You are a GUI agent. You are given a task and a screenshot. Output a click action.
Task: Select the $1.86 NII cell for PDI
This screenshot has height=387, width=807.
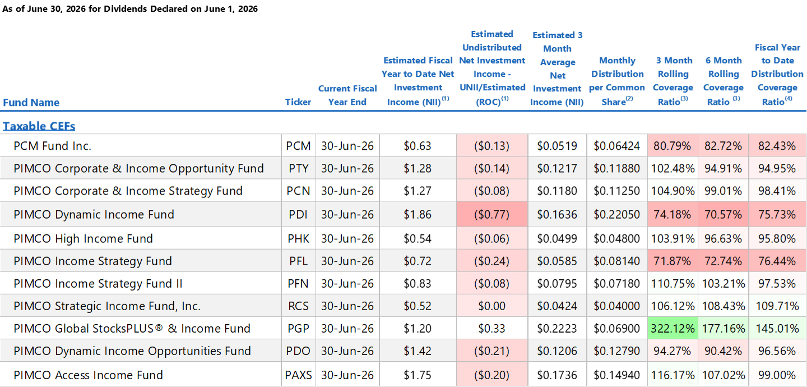tap(418, 214)
